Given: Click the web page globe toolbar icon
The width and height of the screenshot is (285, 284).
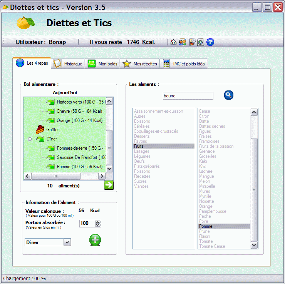Looking at the screenshot, I should pyautogui.click(x=200, y=42).
